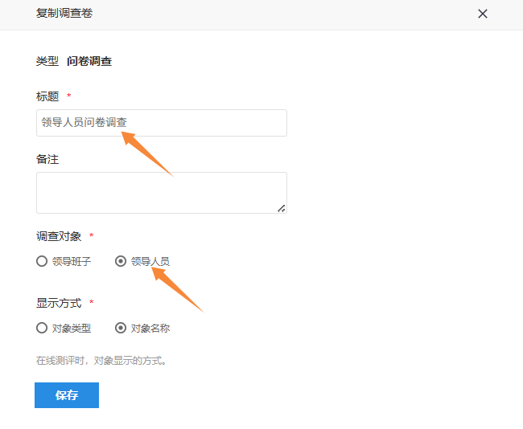This screenshot has height=429, width=523.
Task: Click the 标题 input containing 领导人员问卷调查
Action: (161, 123)
